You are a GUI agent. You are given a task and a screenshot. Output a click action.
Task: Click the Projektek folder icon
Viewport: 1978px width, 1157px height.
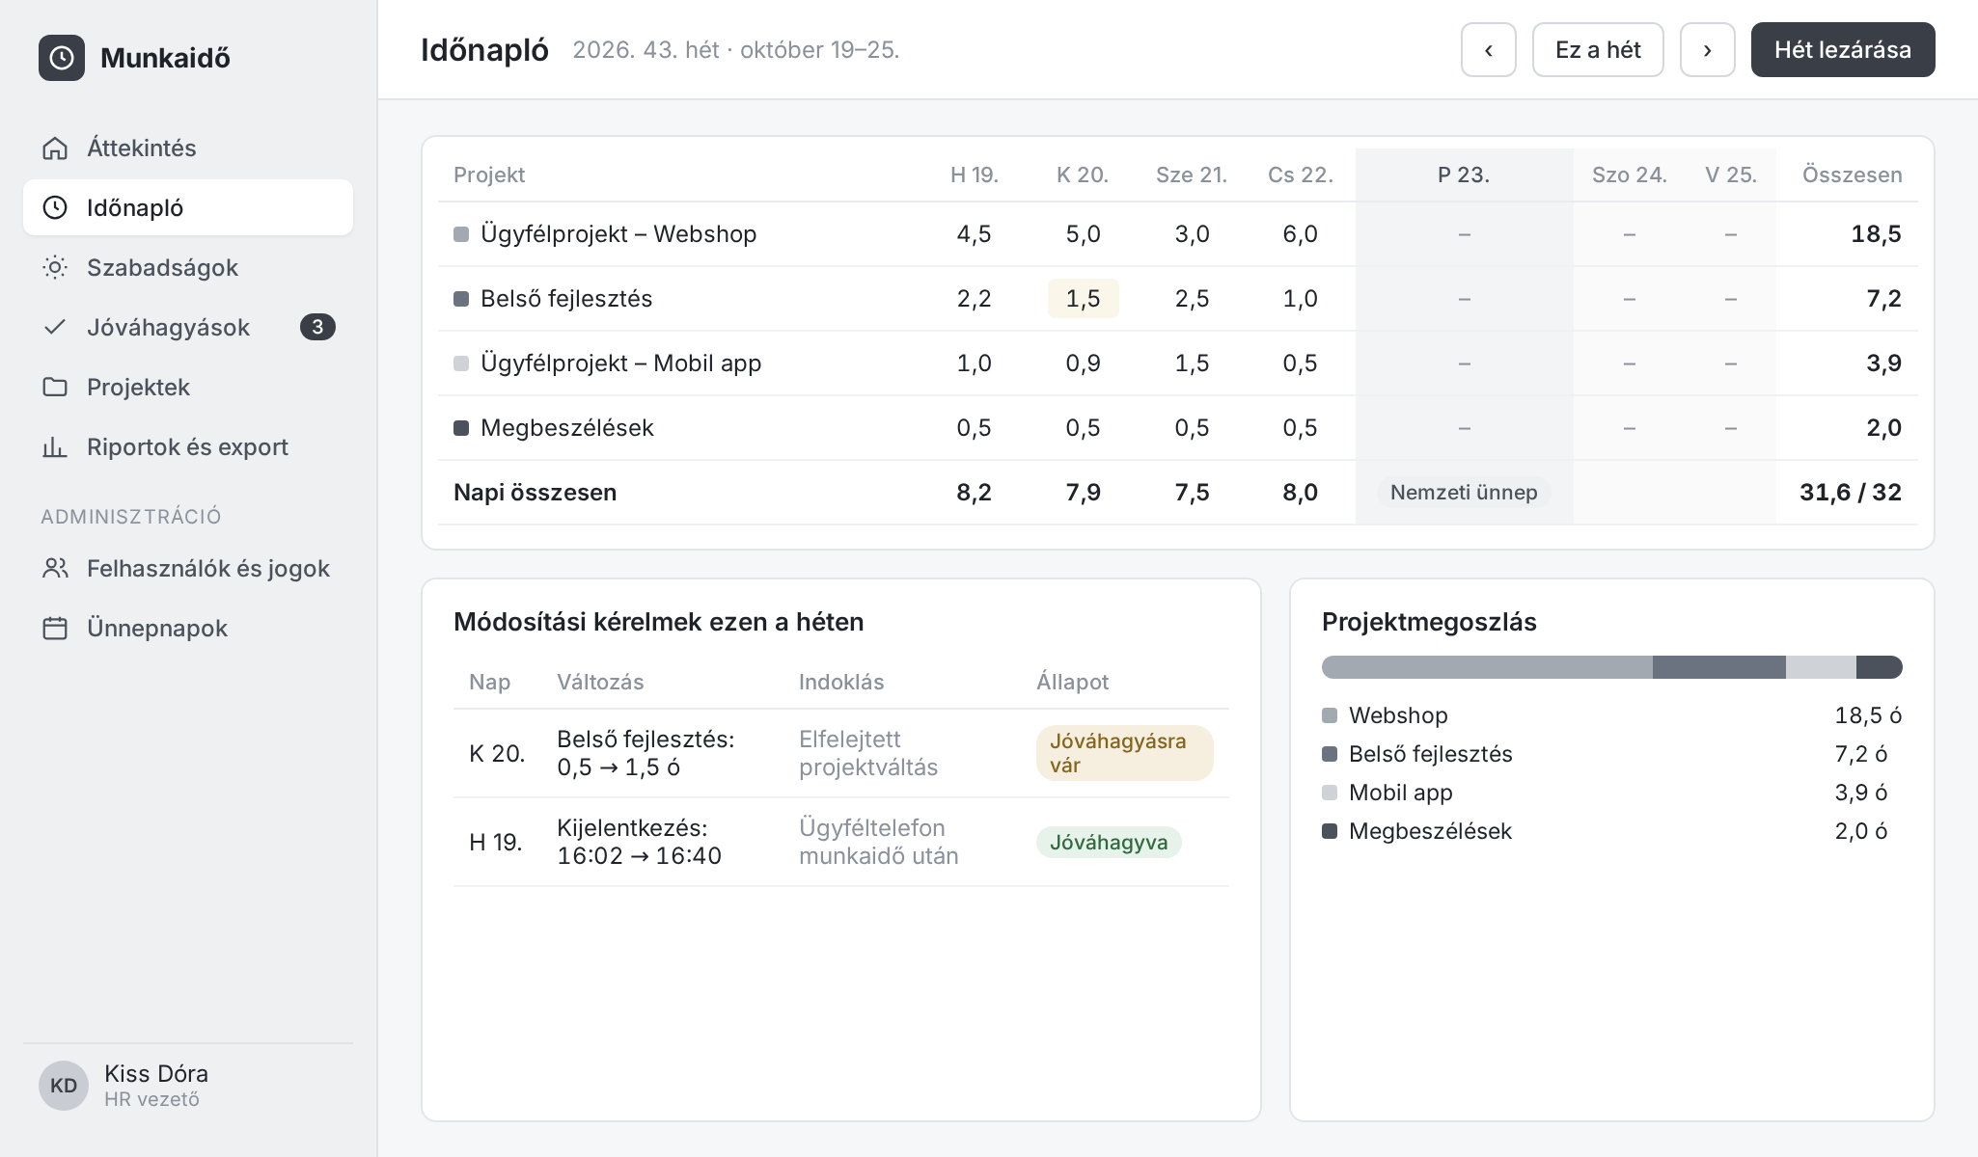pos(55,387)
